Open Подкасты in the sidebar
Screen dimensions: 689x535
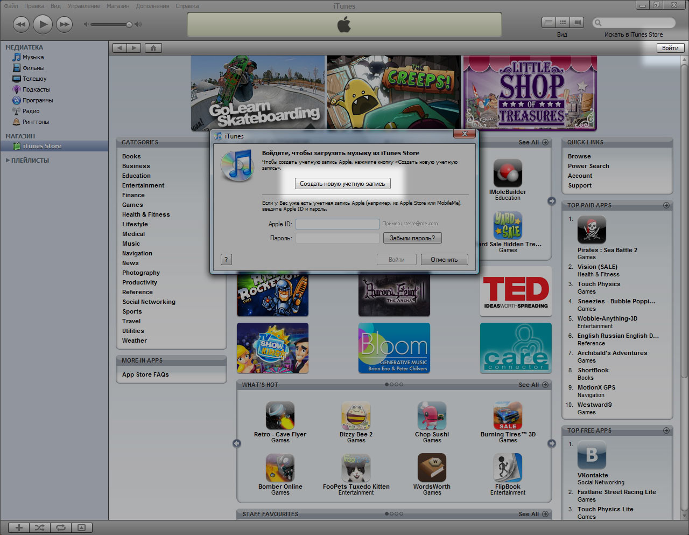[36, 89]
